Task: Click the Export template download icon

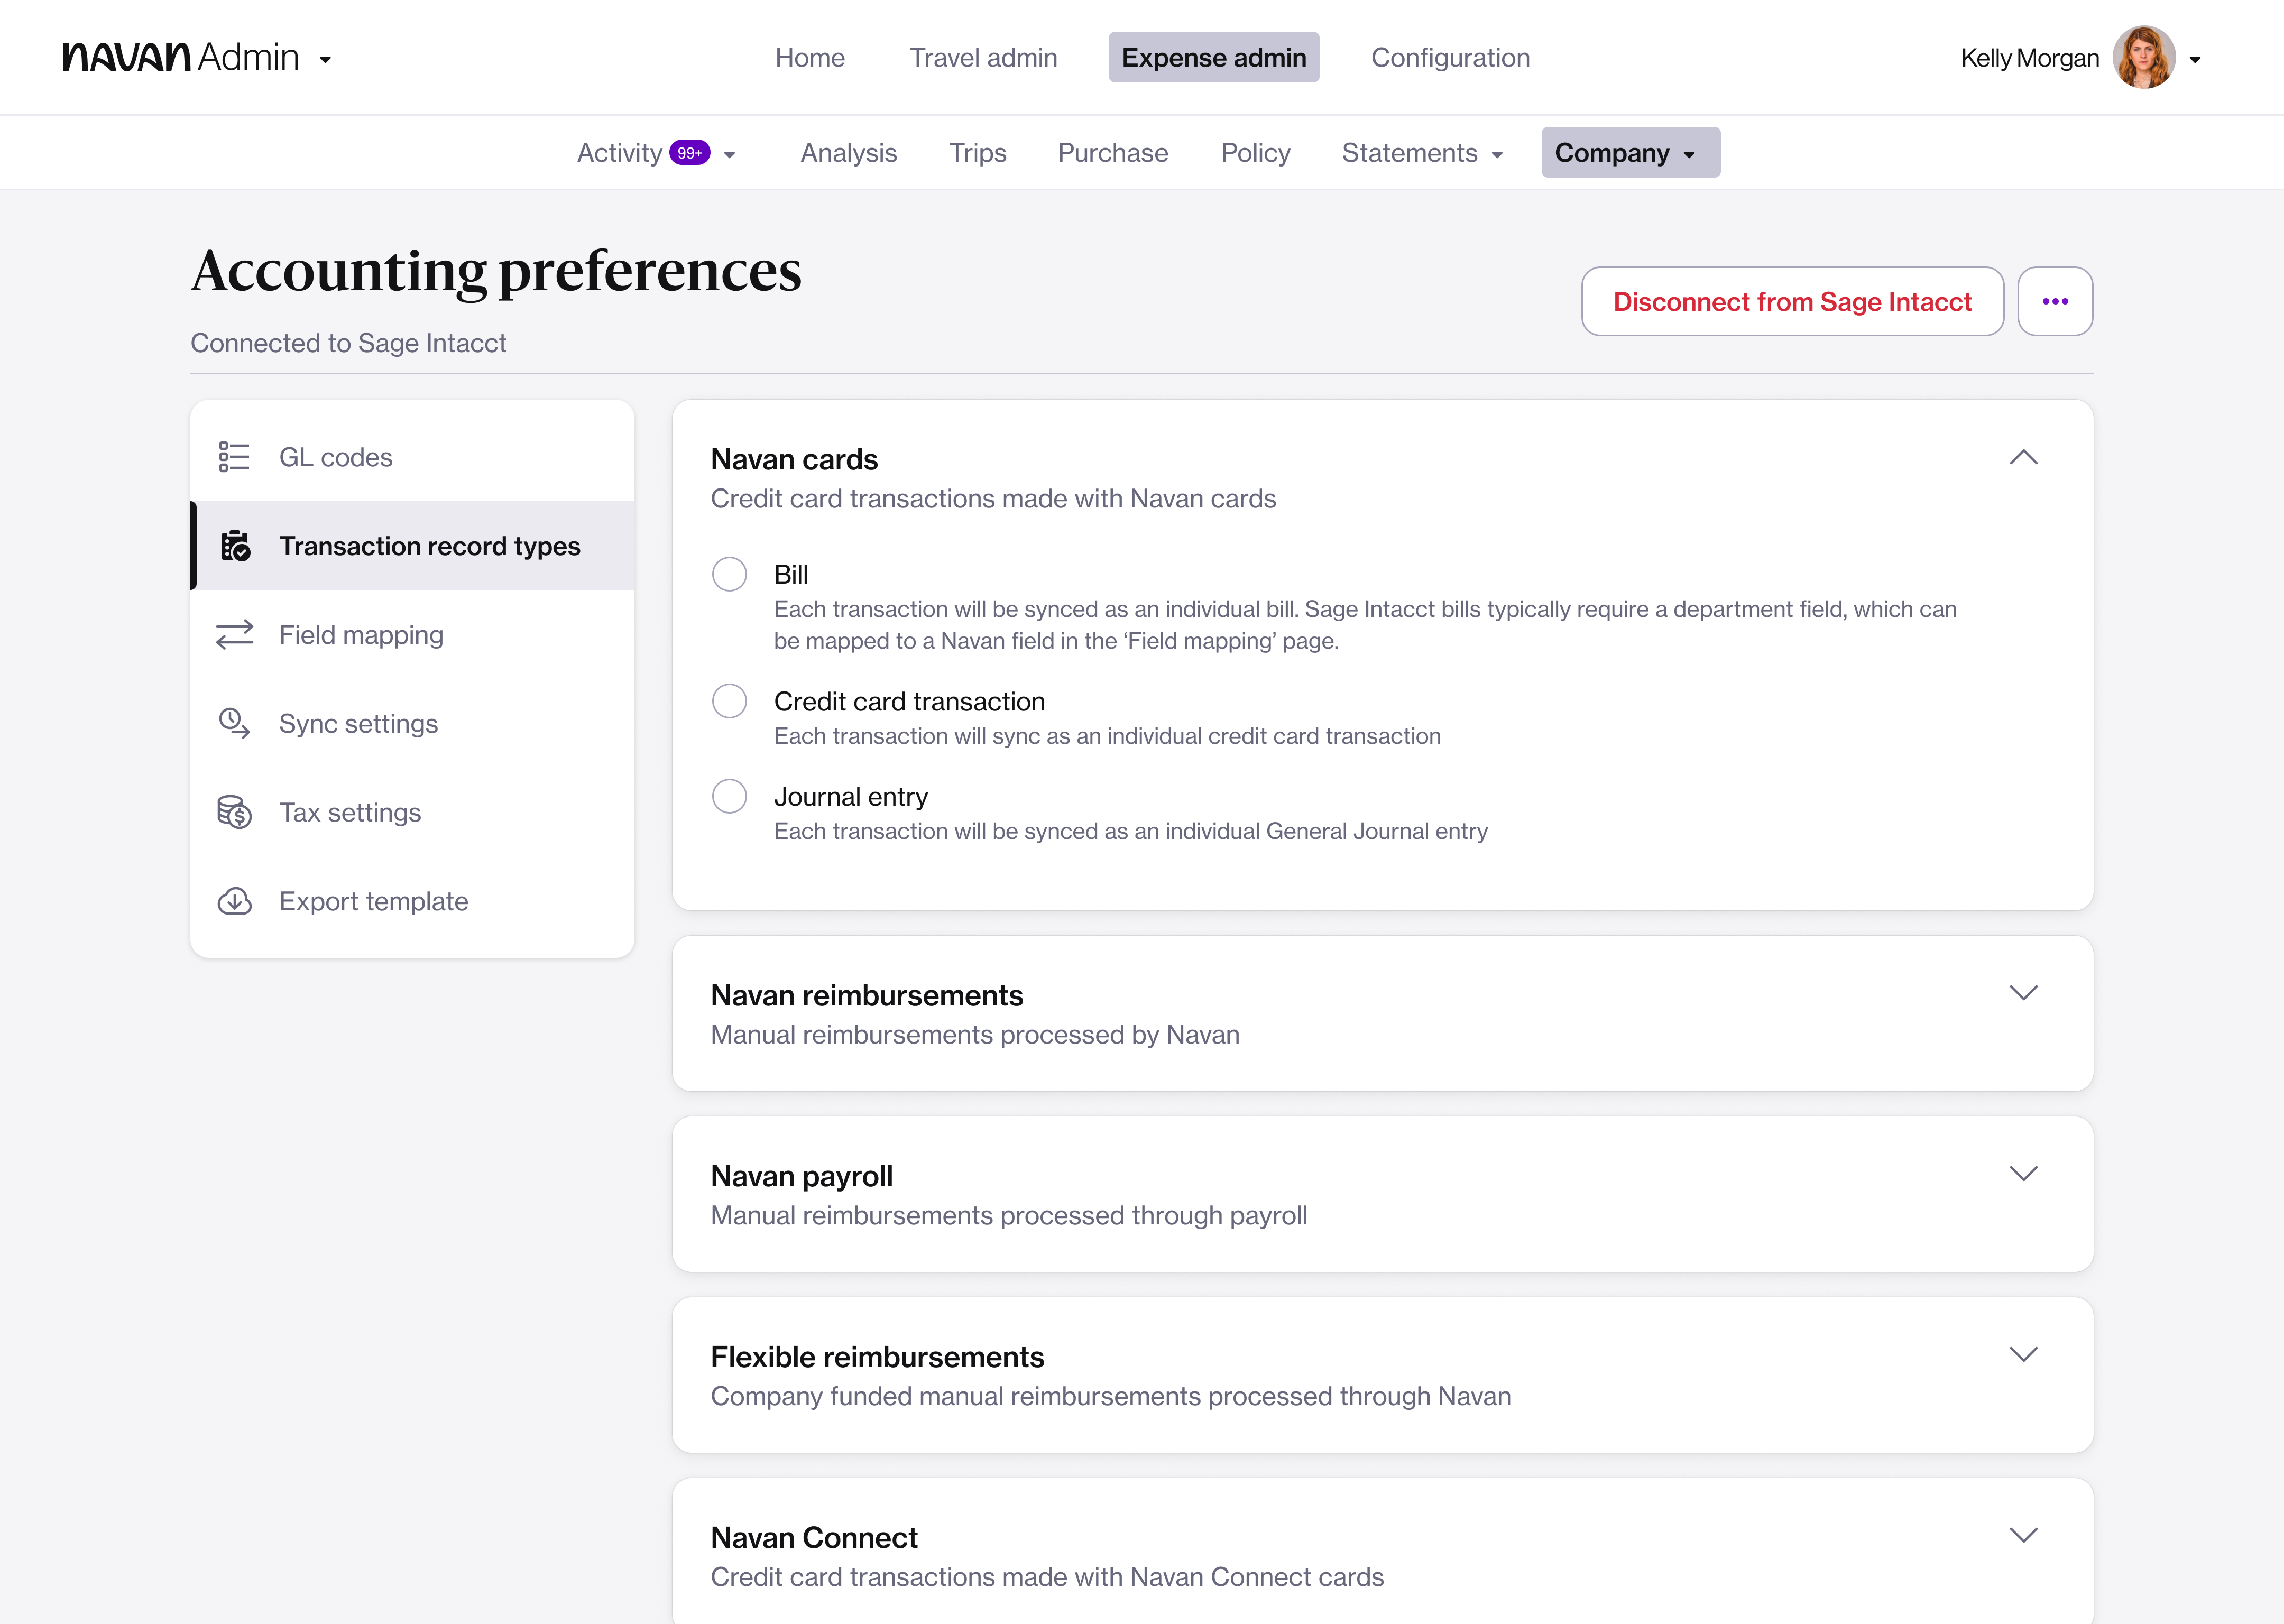Action: click(x=235, y=901)
